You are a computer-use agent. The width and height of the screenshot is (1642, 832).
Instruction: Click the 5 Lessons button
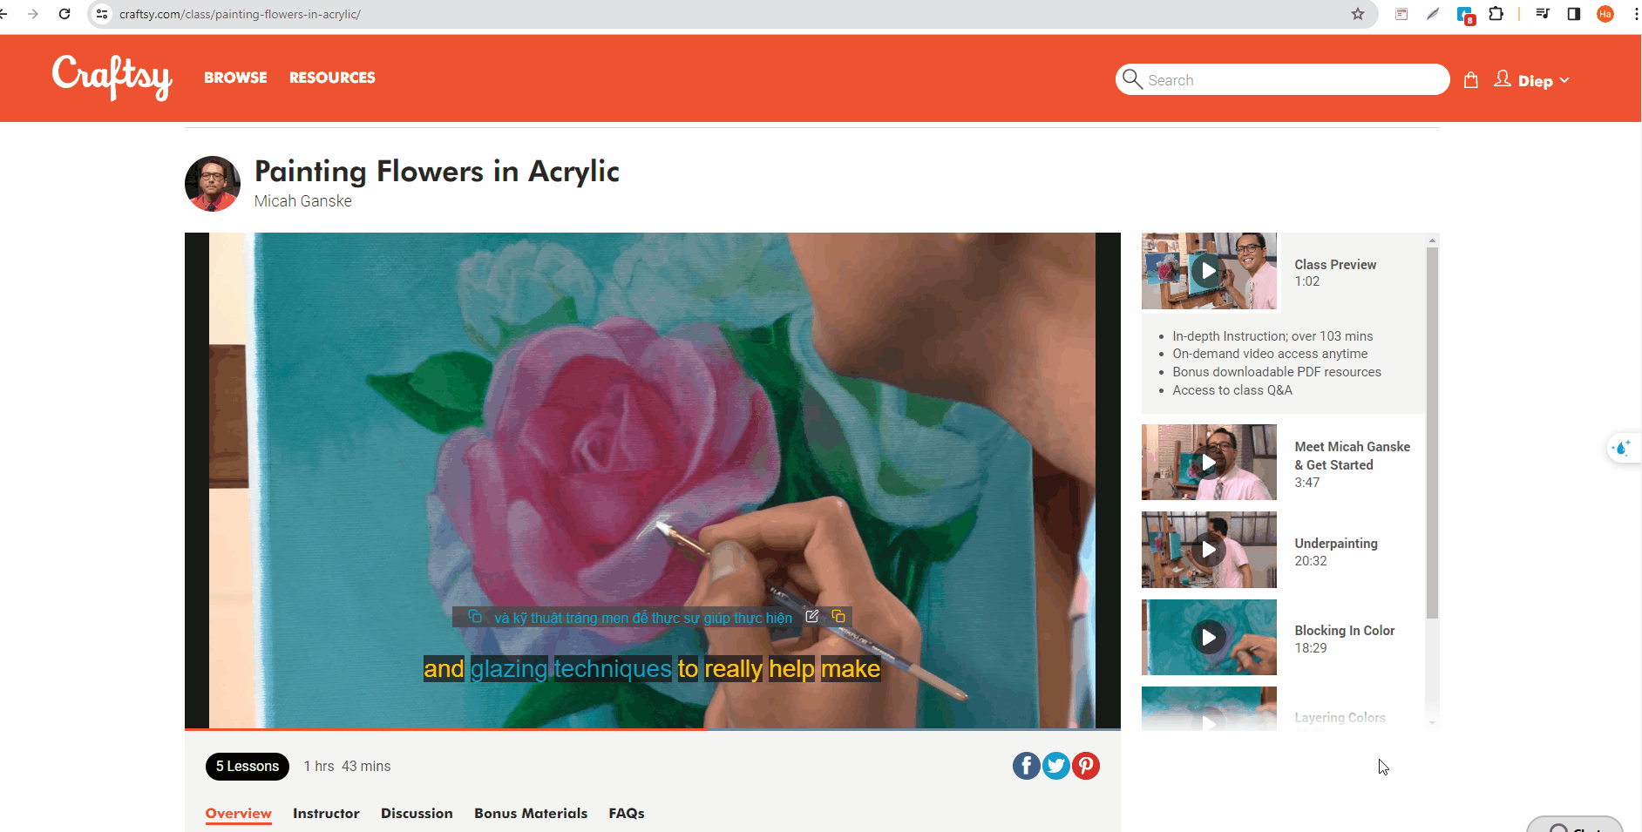click(248, 766)
